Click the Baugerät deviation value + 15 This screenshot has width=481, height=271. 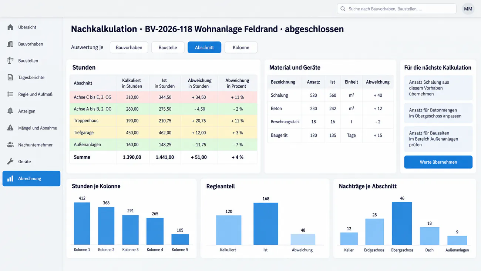pyautogui.click(x=378, y=135)
